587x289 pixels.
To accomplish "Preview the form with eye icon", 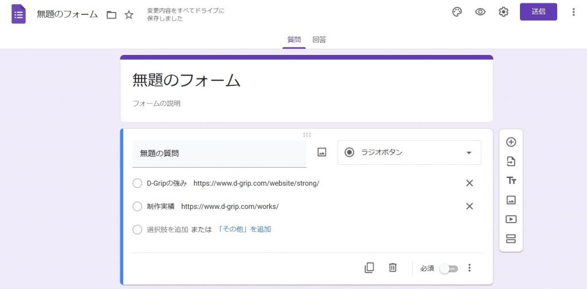I will [x=480, y=12].
